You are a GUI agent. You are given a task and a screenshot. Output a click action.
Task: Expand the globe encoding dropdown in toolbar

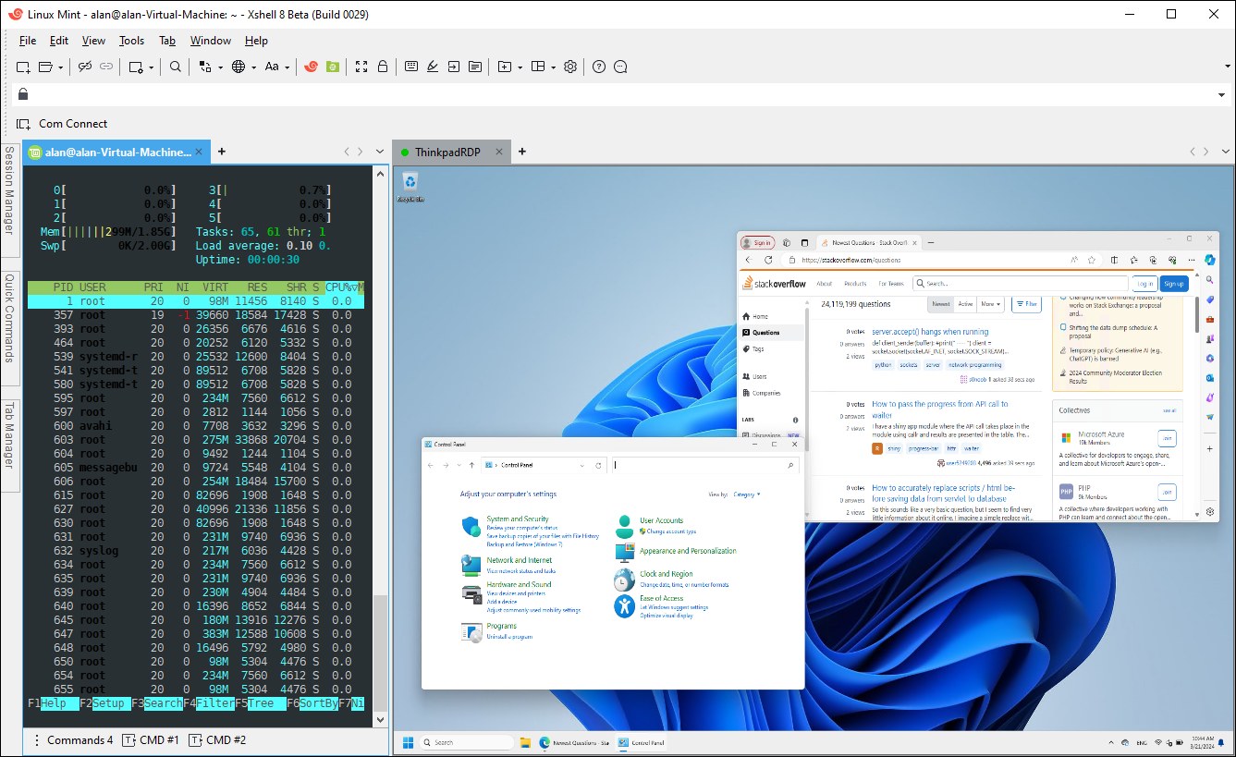coord(253,67)
